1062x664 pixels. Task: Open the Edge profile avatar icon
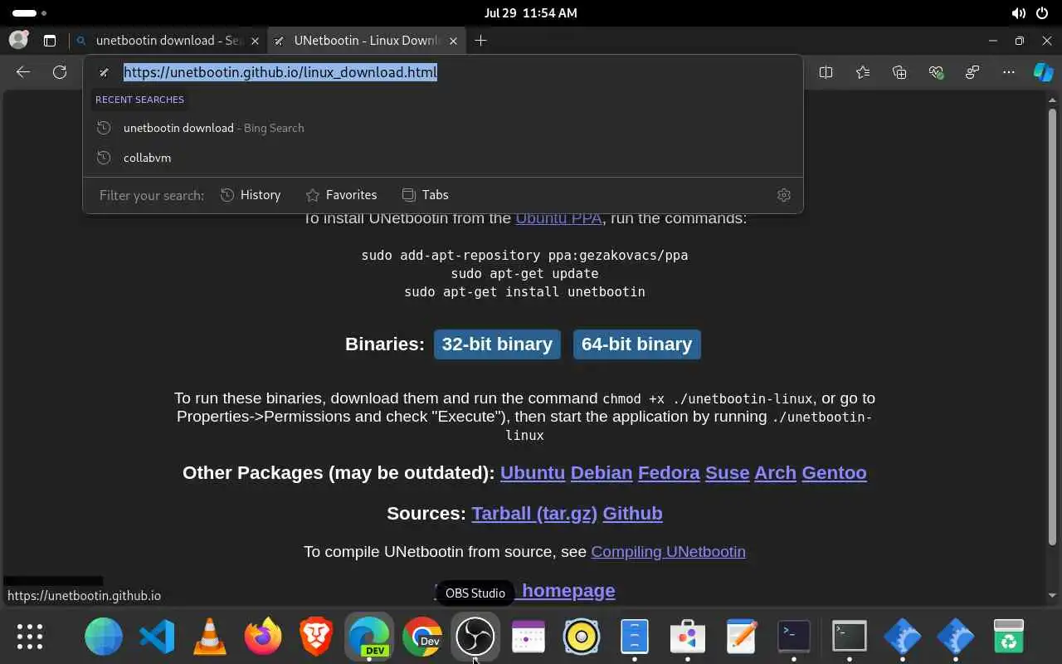tap(18, 40)
